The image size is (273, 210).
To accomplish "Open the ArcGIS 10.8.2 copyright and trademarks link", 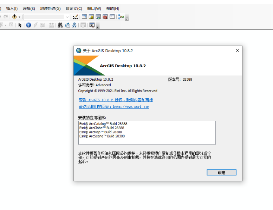I will (x=116, y=100).
